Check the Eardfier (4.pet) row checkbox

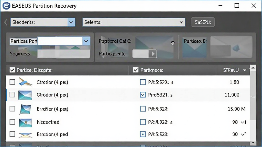pos(12,109)
